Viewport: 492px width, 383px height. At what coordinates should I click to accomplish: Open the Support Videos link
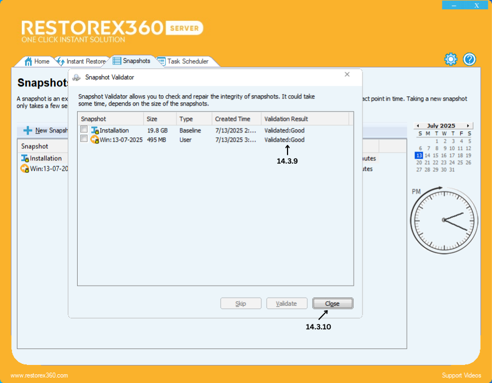[x=461, y=375]
